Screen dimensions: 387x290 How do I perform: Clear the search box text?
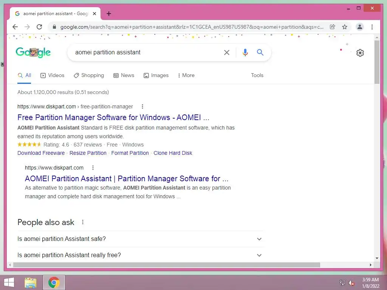pyautogui.click(x=227, y=52)
